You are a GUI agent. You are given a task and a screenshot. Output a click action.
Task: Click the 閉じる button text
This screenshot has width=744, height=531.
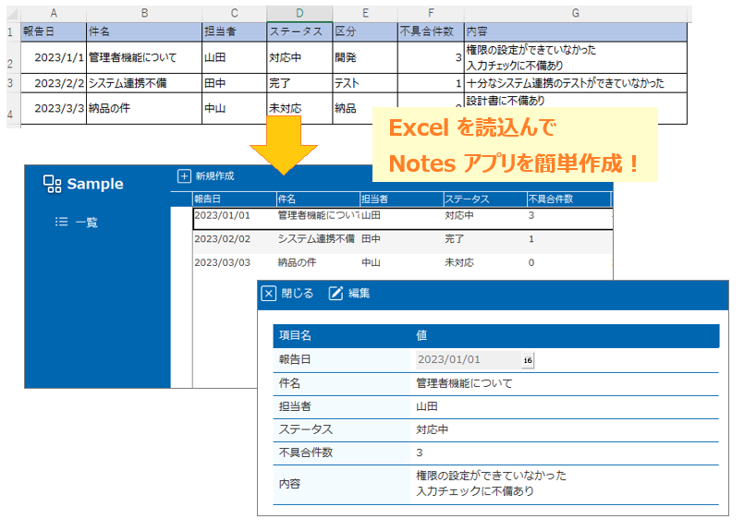point(298,294)
